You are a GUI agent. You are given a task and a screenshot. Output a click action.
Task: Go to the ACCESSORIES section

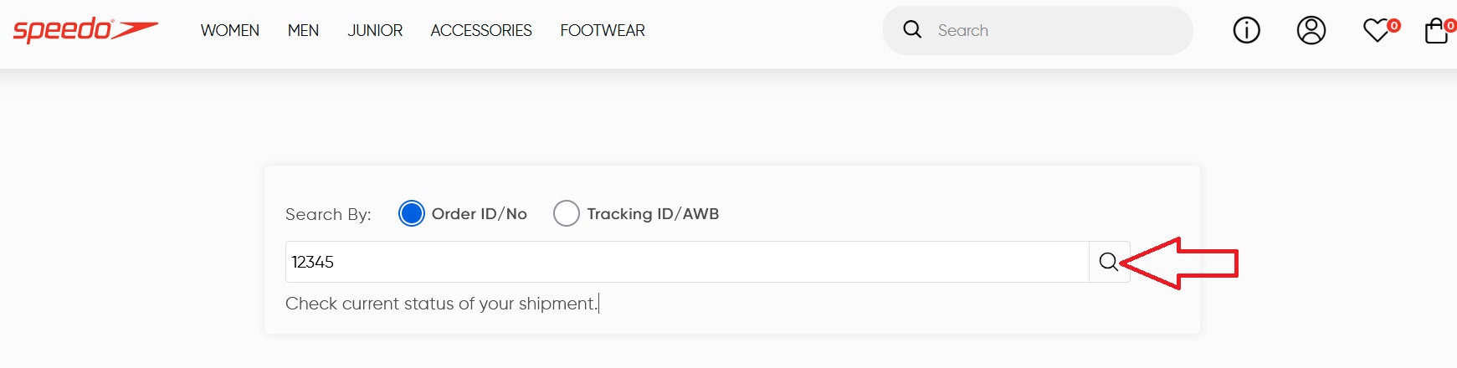pyautogui.click(x=481, y=31)
